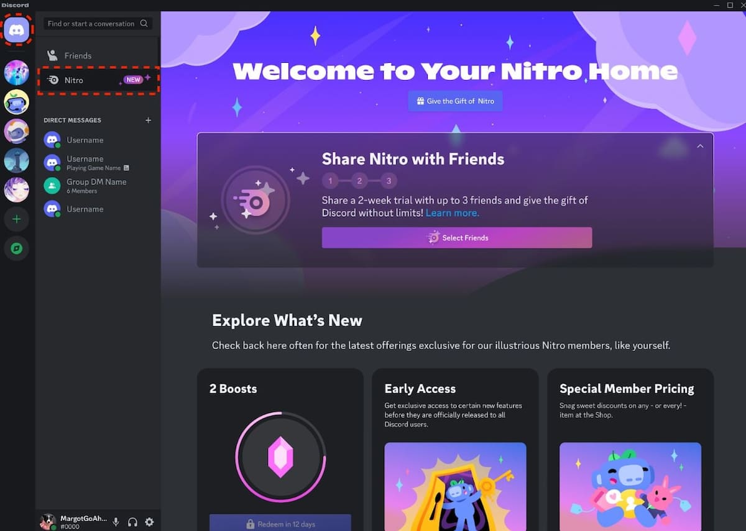Click the NEW badge beside Nitro
Screen dimensions: 746x531
134,80
